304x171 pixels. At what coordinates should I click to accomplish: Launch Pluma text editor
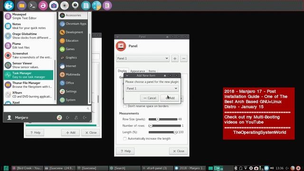pos(28,46)
